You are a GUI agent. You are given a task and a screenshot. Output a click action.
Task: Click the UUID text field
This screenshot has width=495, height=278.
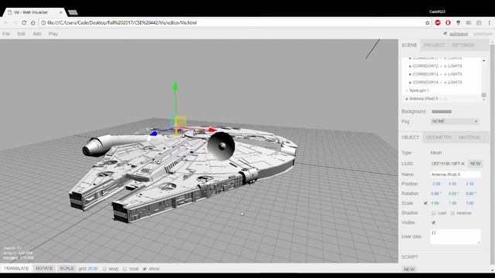coord(448,164)
